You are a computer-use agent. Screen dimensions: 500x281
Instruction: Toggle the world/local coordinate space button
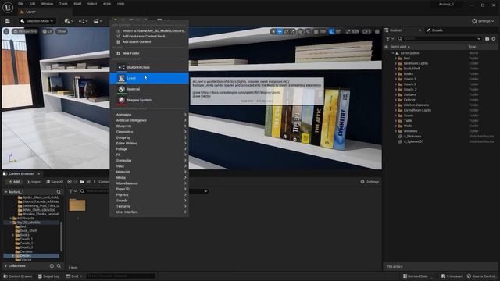[x=300, y=31]
